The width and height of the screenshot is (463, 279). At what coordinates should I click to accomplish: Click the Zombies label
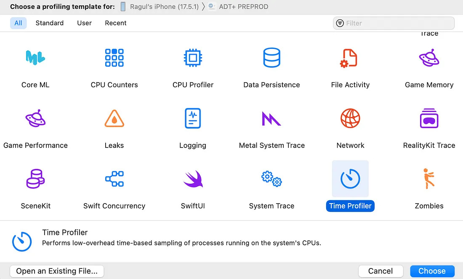(429, 206)
